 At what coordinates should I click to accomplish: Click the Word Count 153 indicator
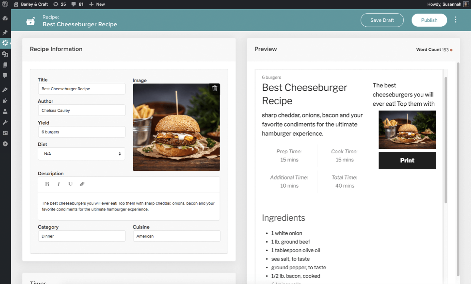434,50
